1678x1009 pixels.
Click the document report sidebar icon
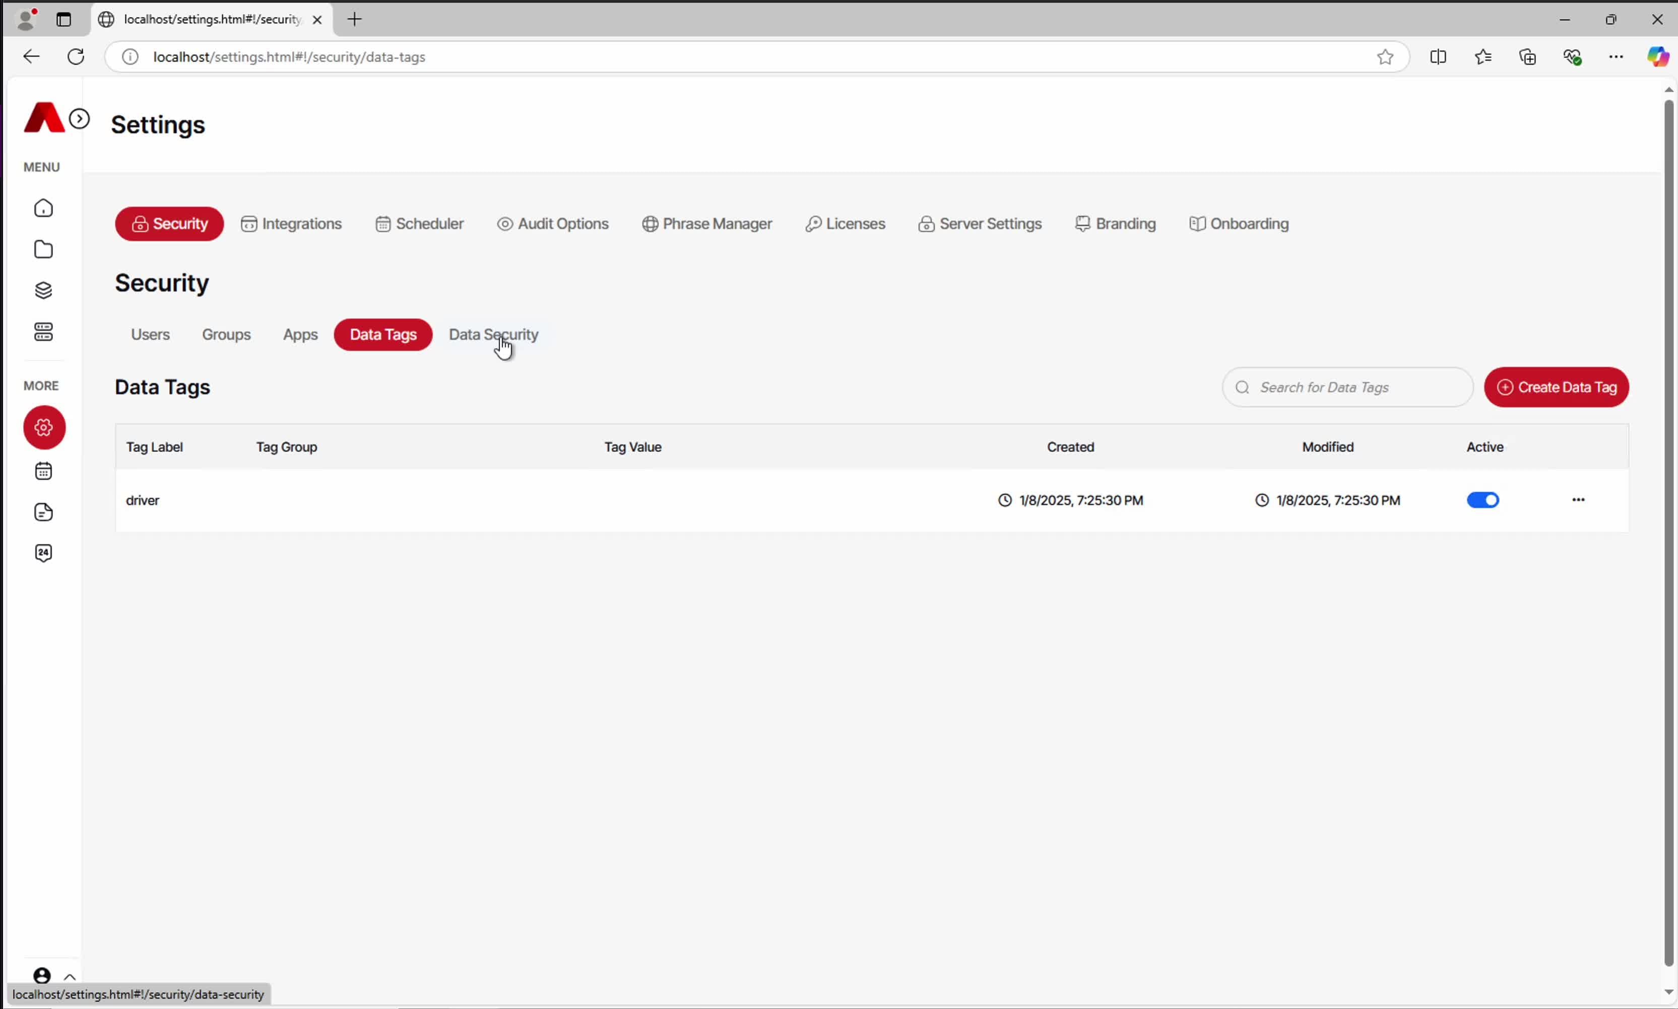click(x=43, y=512)
